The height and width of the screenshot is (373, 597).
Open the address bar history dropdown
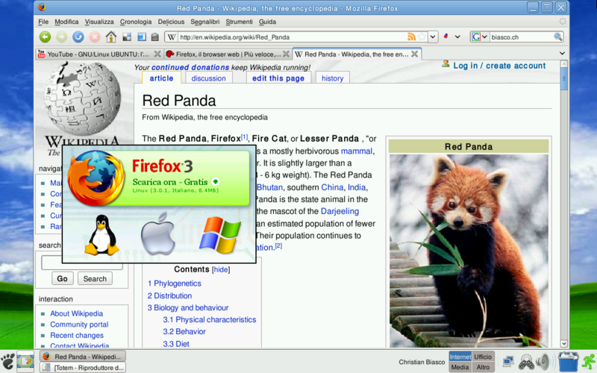tap(433, 37)
